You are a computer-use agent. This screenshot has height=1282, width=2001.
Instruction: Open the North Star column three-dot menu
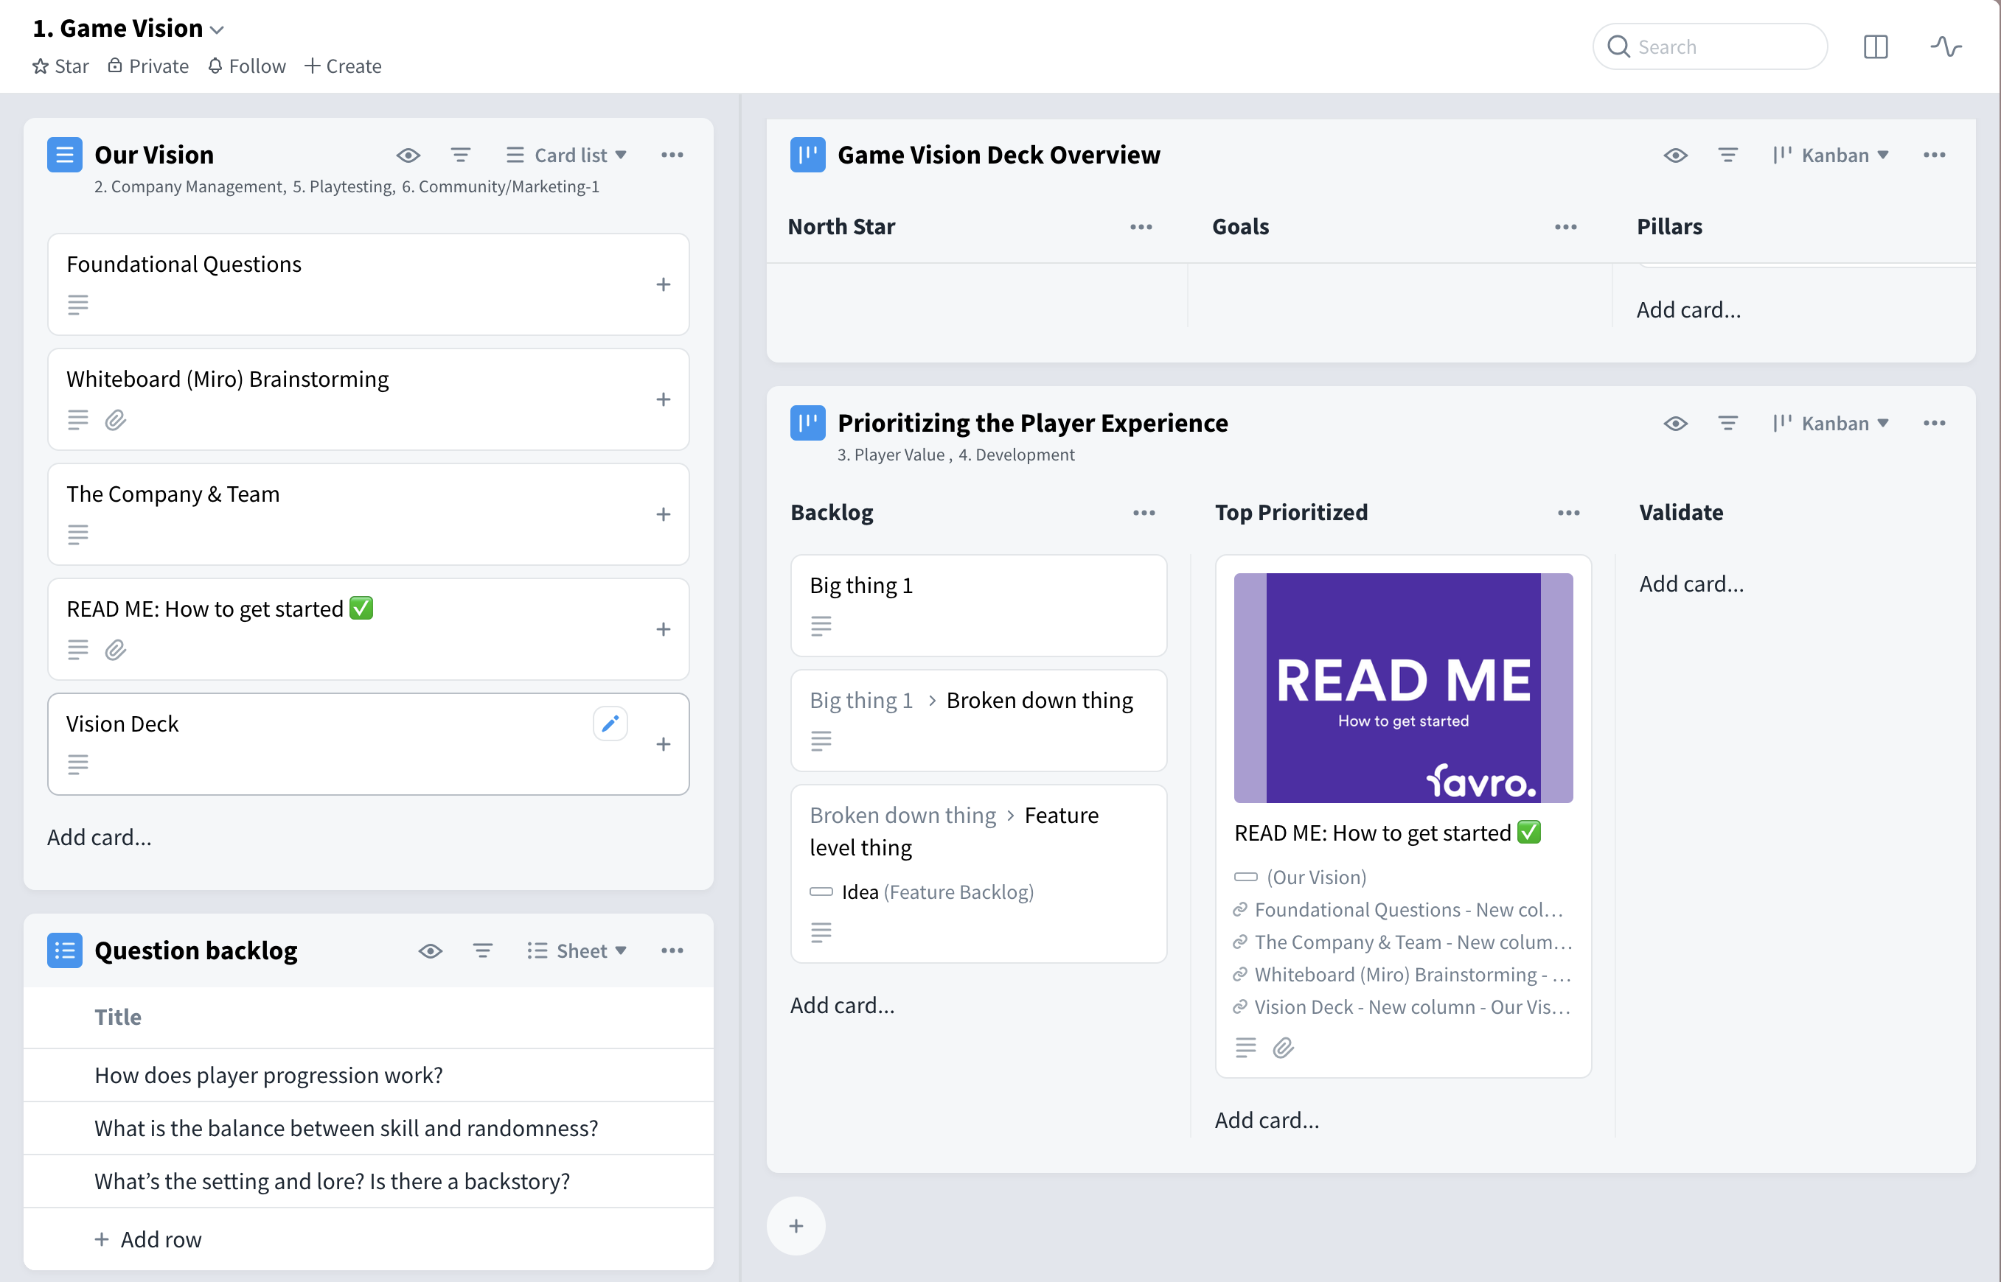tap(1141, 226)
